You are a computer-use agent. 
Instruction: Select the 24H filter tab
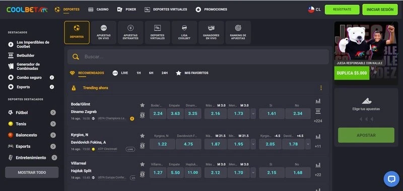165,73
